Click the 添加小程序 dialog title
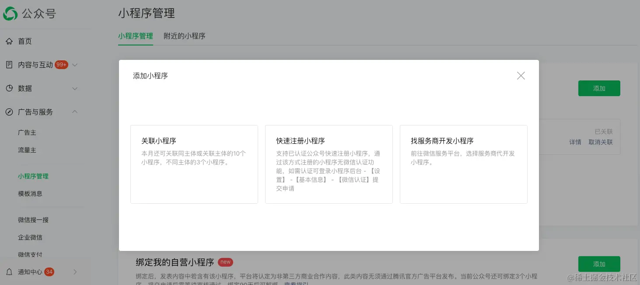 (150, 76)
